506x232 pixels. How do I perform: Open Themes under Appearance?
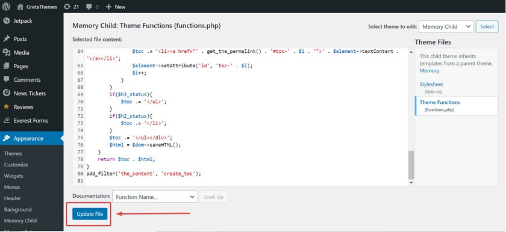(13, 153)
